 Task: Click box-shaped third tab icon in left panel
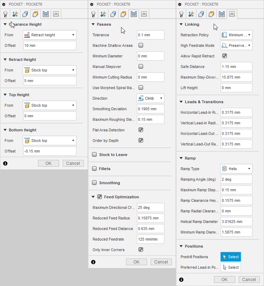25,14
